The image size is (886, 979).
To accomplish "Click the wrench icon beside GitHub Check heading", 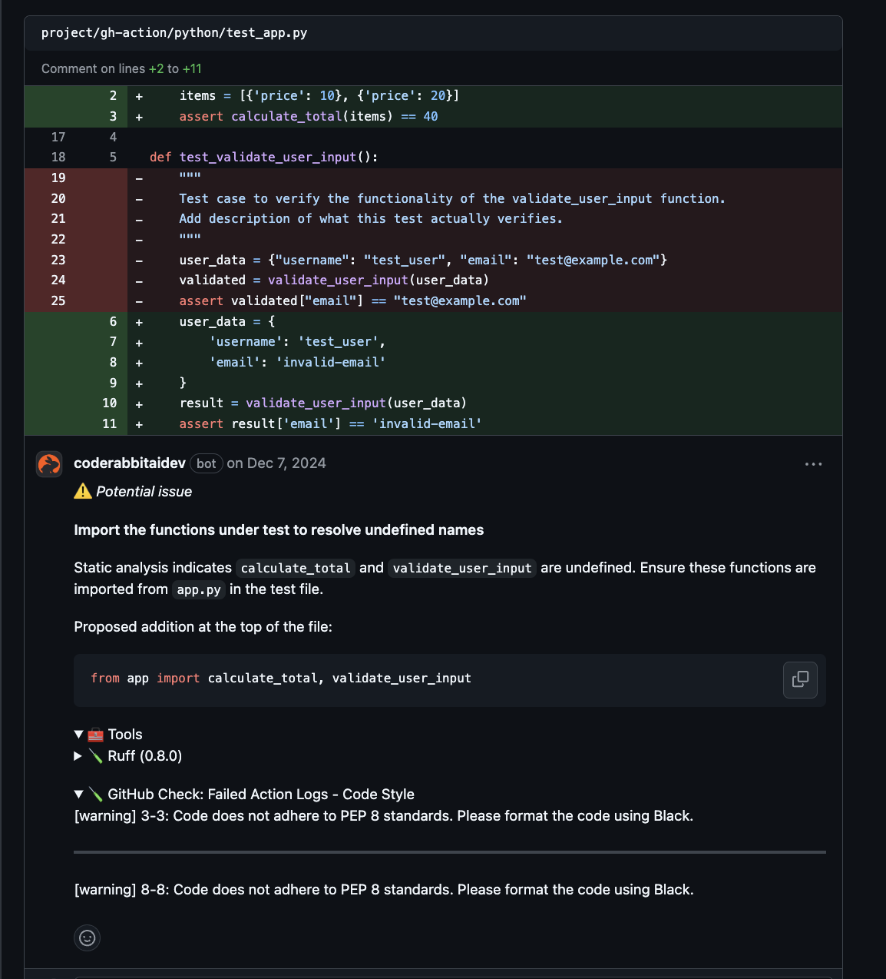I will pos(95,794).
